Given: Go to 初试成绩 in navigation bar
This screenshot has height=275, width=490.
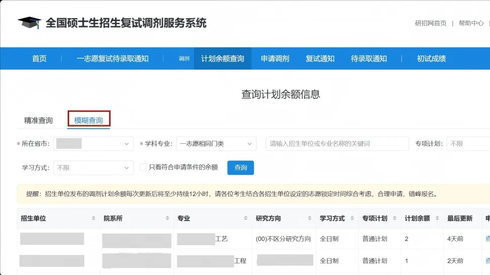Looking at the screenshot, I should pos(431,59).
